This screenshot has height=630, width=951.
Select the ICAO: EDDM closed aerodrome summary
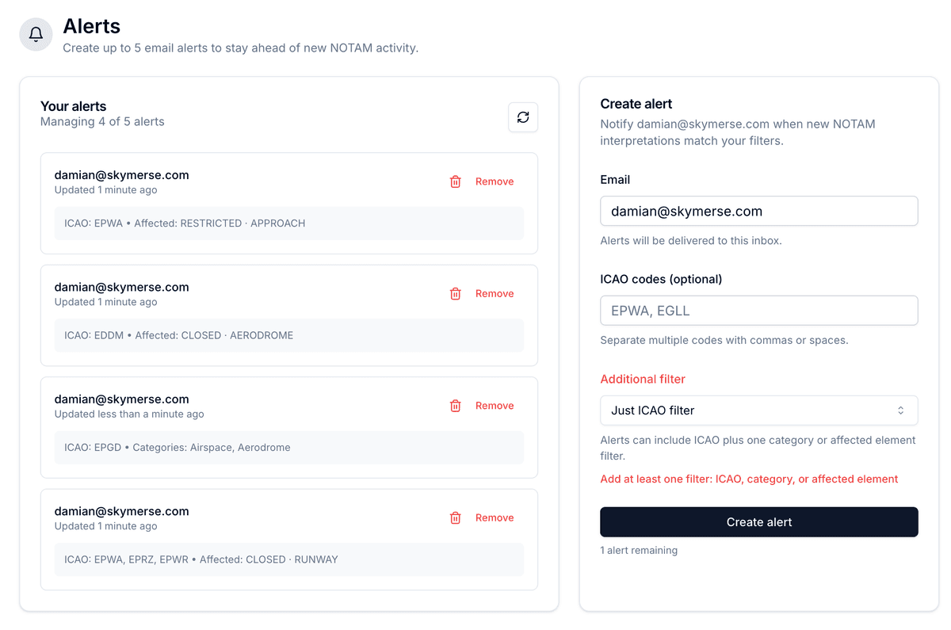click(179, 336)
